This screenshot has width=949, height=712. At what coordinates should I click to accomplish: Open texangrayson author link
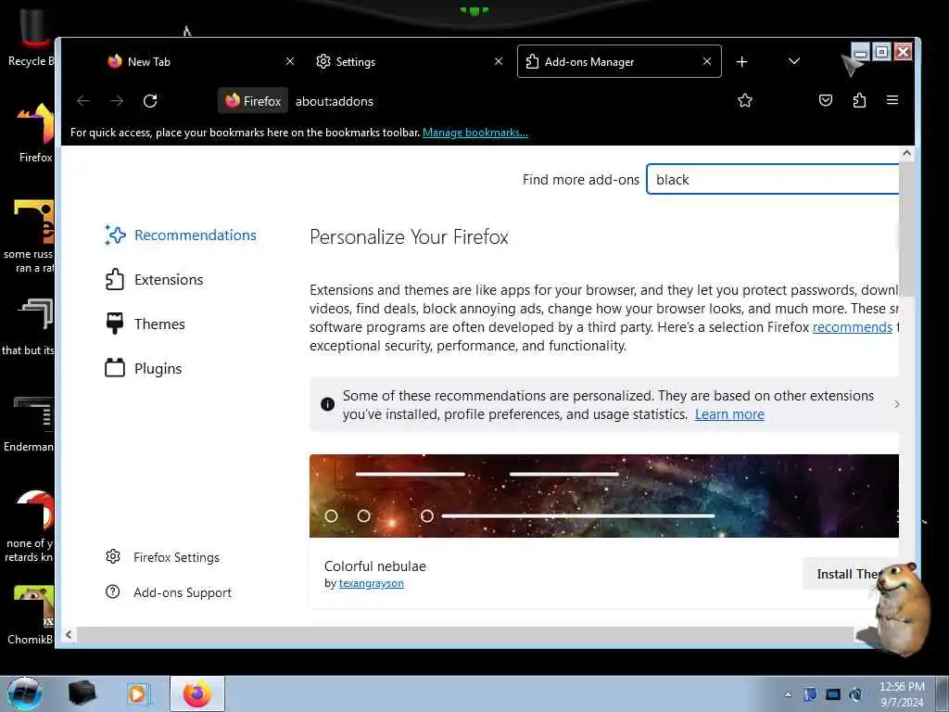[x=371, y=583]
